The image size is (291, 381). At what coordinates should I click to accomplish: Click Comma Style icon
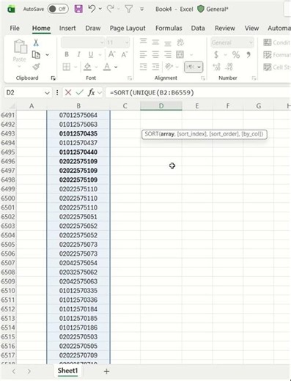[248, 55]
